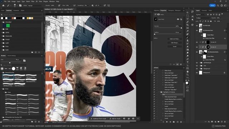Click the foreground color white swatch
The height and width of the screenshot is (129, 229).
[187, 83]
